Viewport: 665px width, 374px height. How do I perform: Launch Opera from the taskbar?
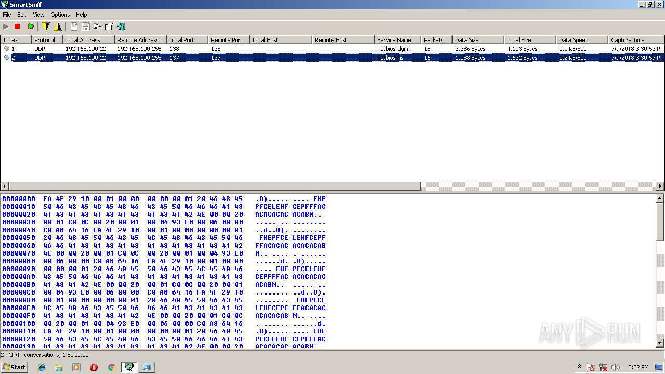(x=94, y=367)
